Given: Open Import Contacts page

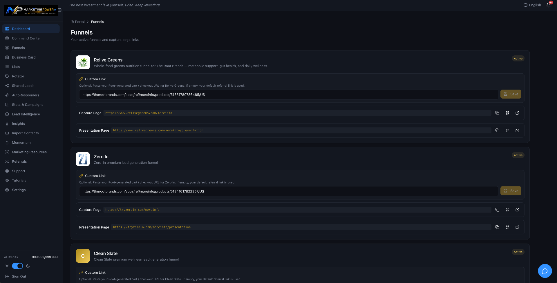Looking at the screenshot, I should tap(31, 133).
